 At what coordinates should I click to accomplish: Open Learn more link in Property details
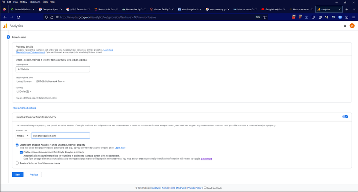pyautogui.click(x=108, y=50)
